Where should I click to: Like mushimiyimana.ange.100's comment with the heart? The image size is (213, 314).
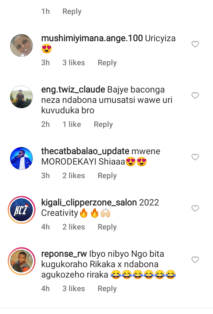(x=195, y=44)
